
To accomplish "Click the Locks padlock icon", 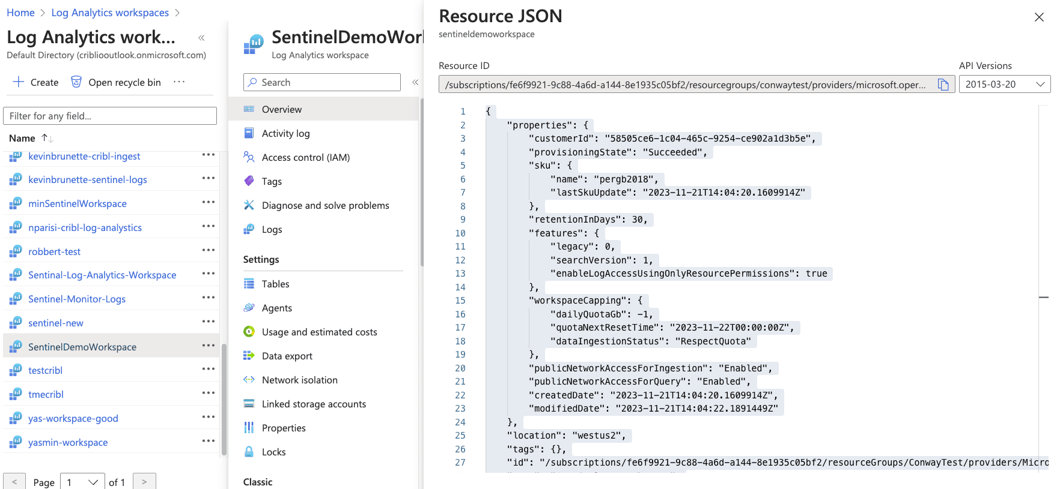I will click(x=249, y=452).
